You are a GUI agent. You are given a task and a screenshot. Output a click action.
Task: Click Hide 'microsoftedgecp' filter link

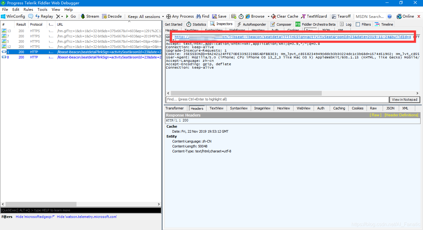tap(35, 217)
